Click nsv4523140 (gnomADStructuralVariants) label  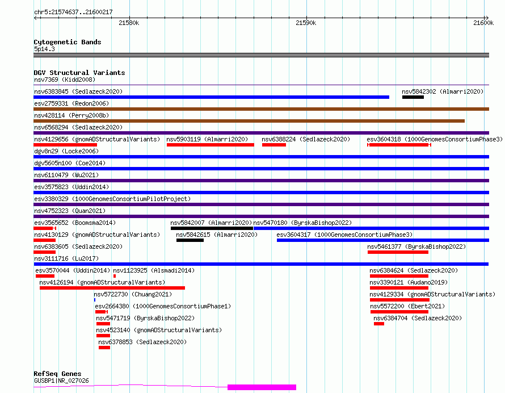[x=159, y=330]
